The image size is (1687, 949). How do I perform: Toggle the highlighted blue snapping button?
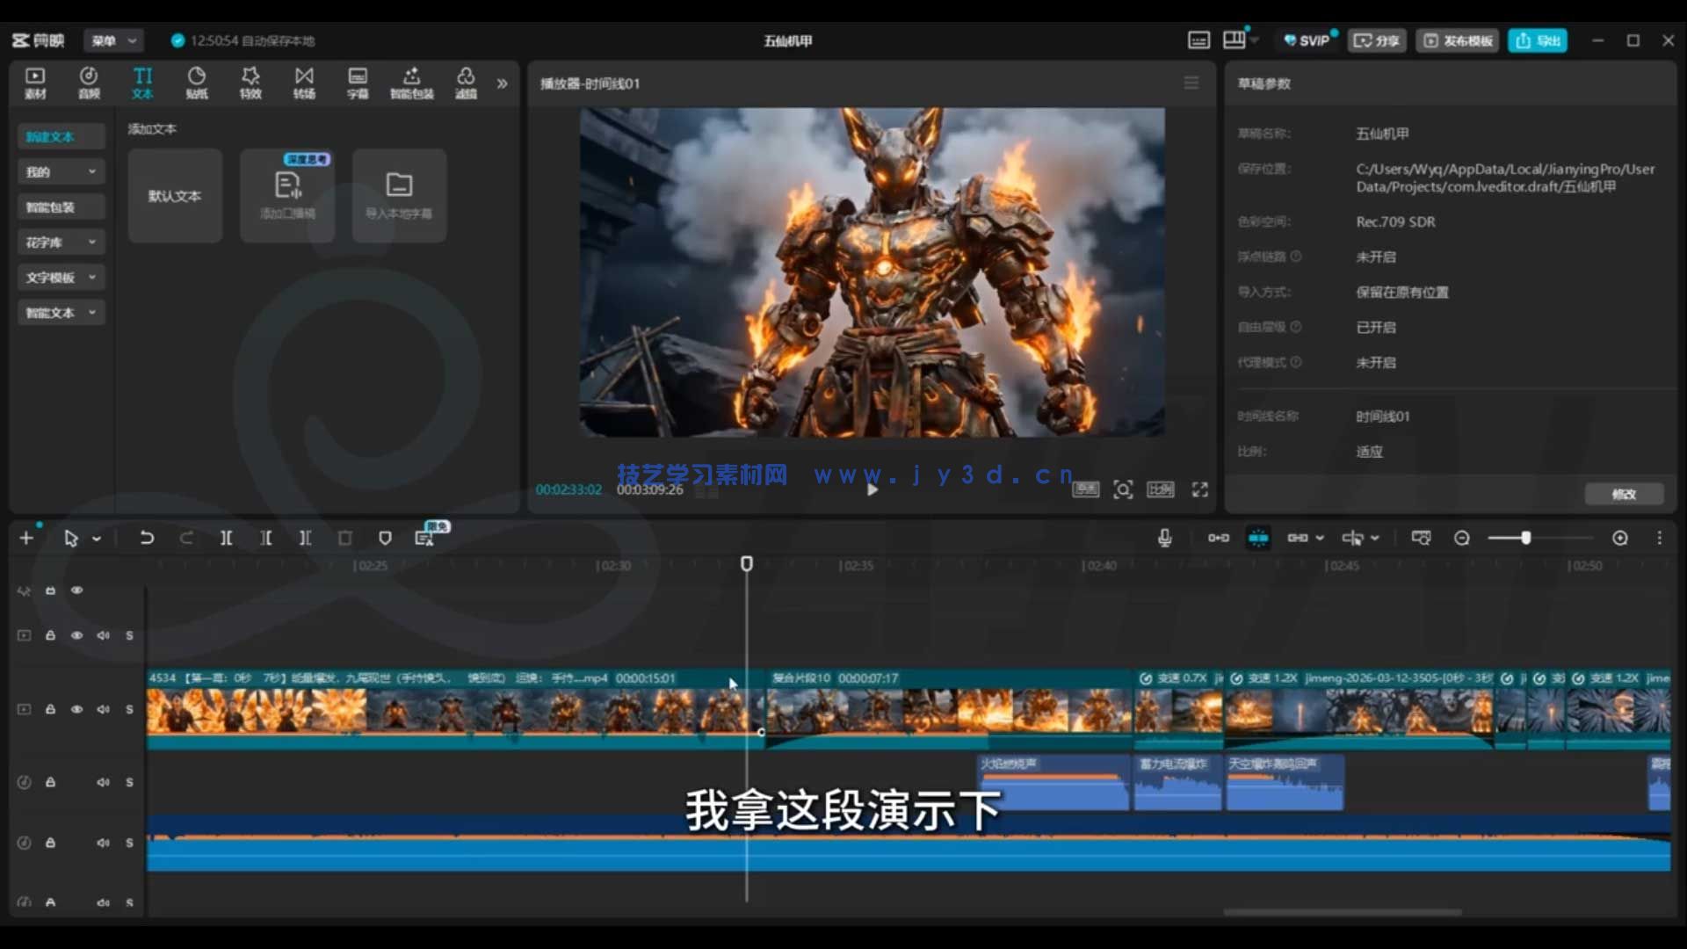coord(1258,538)
